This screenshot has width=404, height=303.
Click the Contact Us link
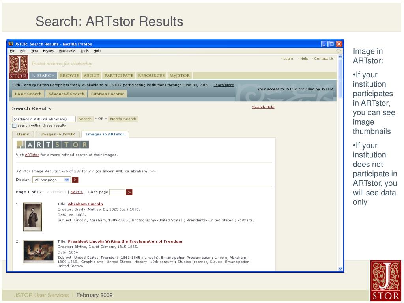pyautogui.click(x=324, y=58)
